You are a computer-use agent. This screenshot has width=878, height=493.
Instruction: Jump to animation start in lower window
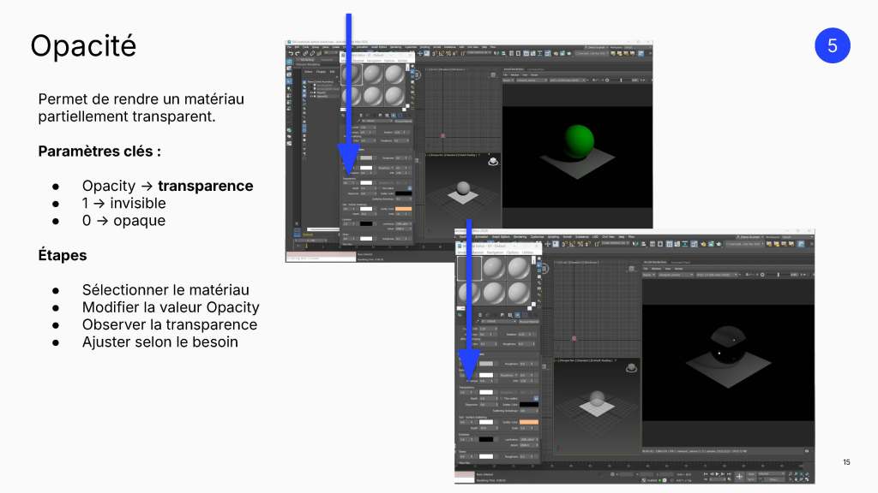[x=706, y=474]
